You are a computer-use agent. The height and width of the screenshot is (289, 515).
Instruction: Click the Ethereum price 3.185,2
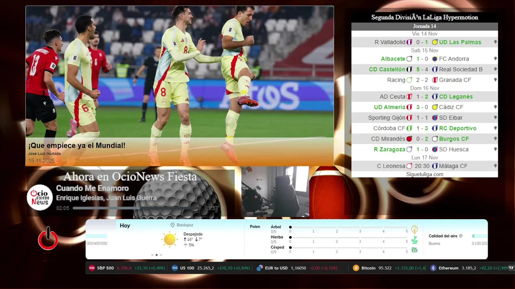(469, 268)
